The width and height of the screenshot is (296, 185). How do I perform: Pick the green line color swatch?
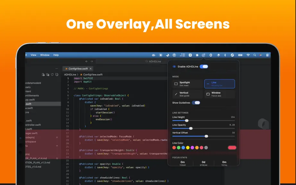[178, 148]
